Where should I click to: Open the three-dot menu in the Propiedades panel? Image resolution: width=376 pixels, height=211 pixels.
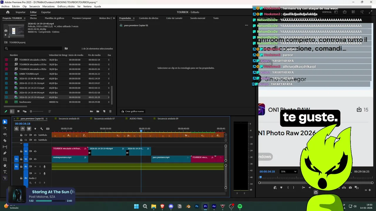point(246,25)
